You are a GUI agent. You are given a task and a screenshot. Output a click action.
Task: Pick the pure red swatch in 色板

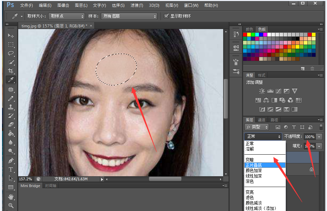245,34
